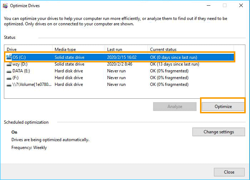
Task: Select the OS (C:) drive icon
Action: [9, 57]
